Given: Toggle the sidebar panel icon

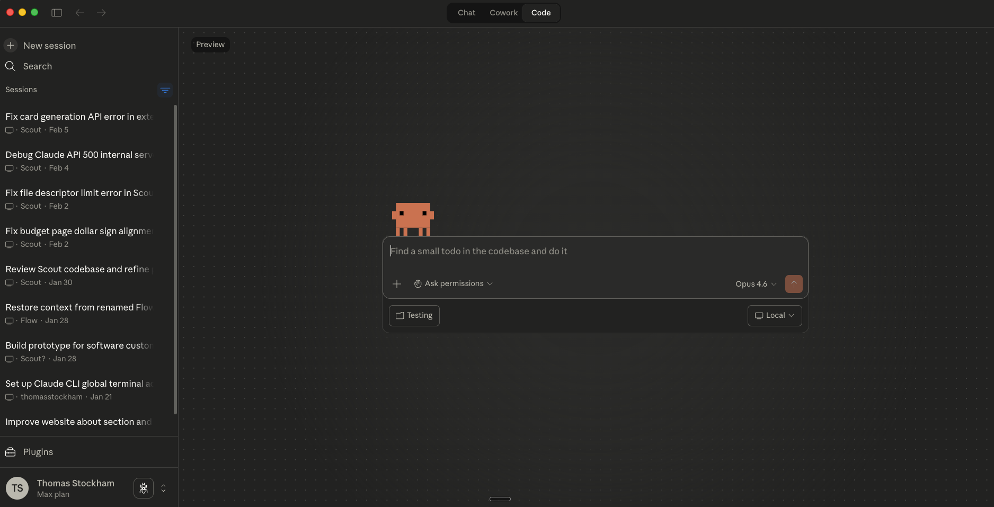Looking at the screenshot, I should (57, 13).
